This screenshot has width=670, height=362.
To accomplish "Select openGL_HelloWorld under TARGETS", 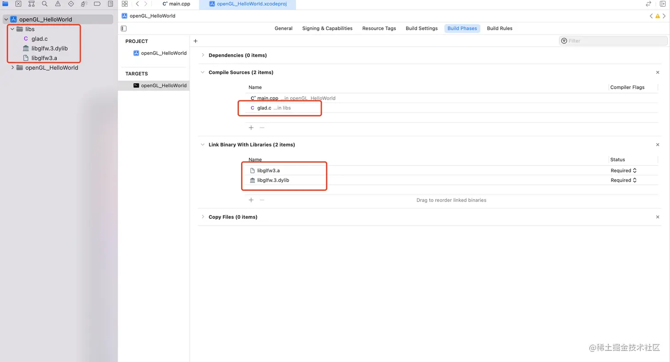I will point(154,86).
